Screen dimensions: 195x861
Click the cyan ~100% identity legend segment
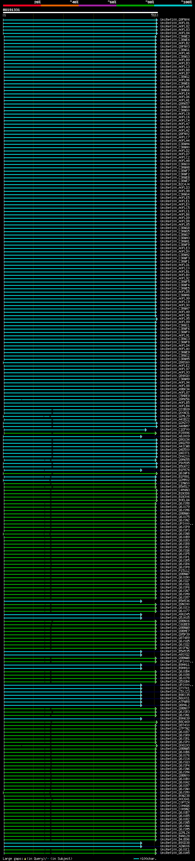tap(173, 5)
